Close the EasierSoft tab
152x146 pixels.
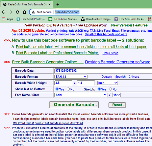click(49, 4)
